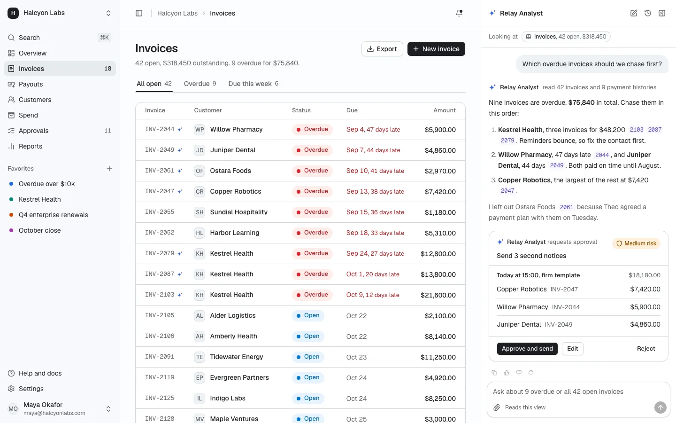Open Reports in sidebar
The width and height of the screenshot is (676, 423).
[60, 146]
